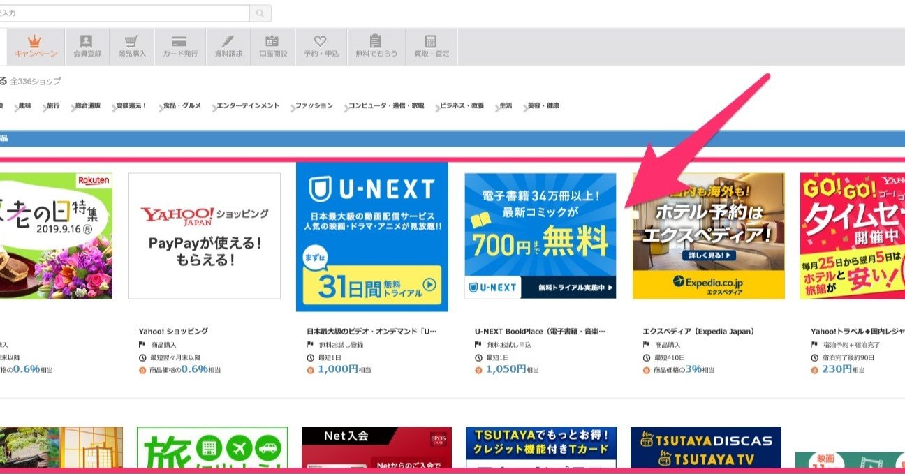905x474 pixels.
Task: Select the エンターテインメント category link
Action: pos(248,106)
